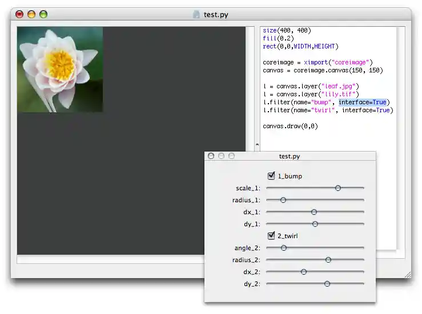Close the main test.py window

[x=19, y=14]
